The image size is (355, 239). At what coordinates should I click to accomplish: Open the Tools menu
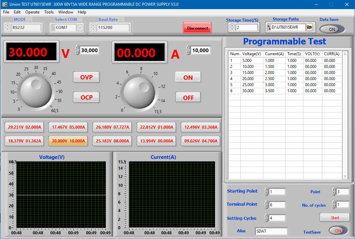(49, 12)
